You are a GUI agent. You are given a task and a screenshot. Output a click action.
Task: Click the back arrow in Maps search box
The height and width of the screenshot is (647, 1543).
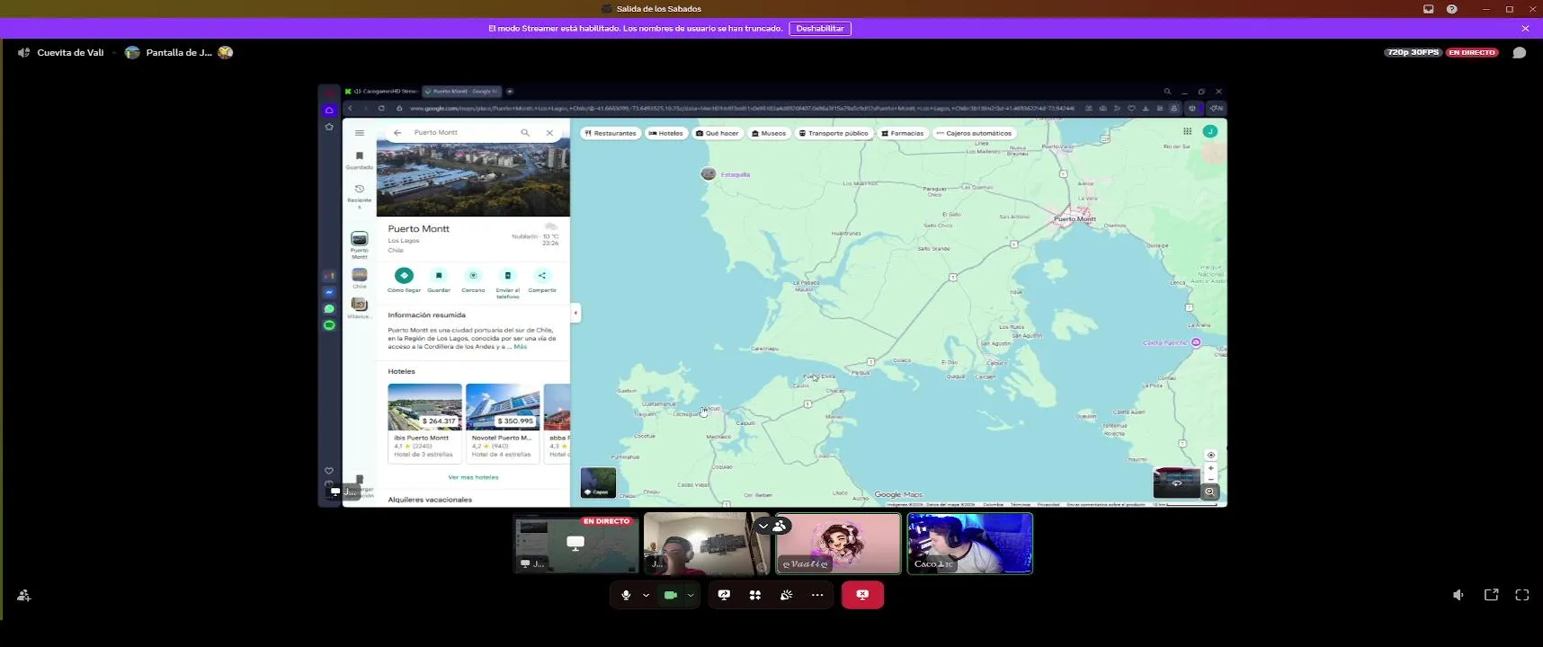click(397, 132)
